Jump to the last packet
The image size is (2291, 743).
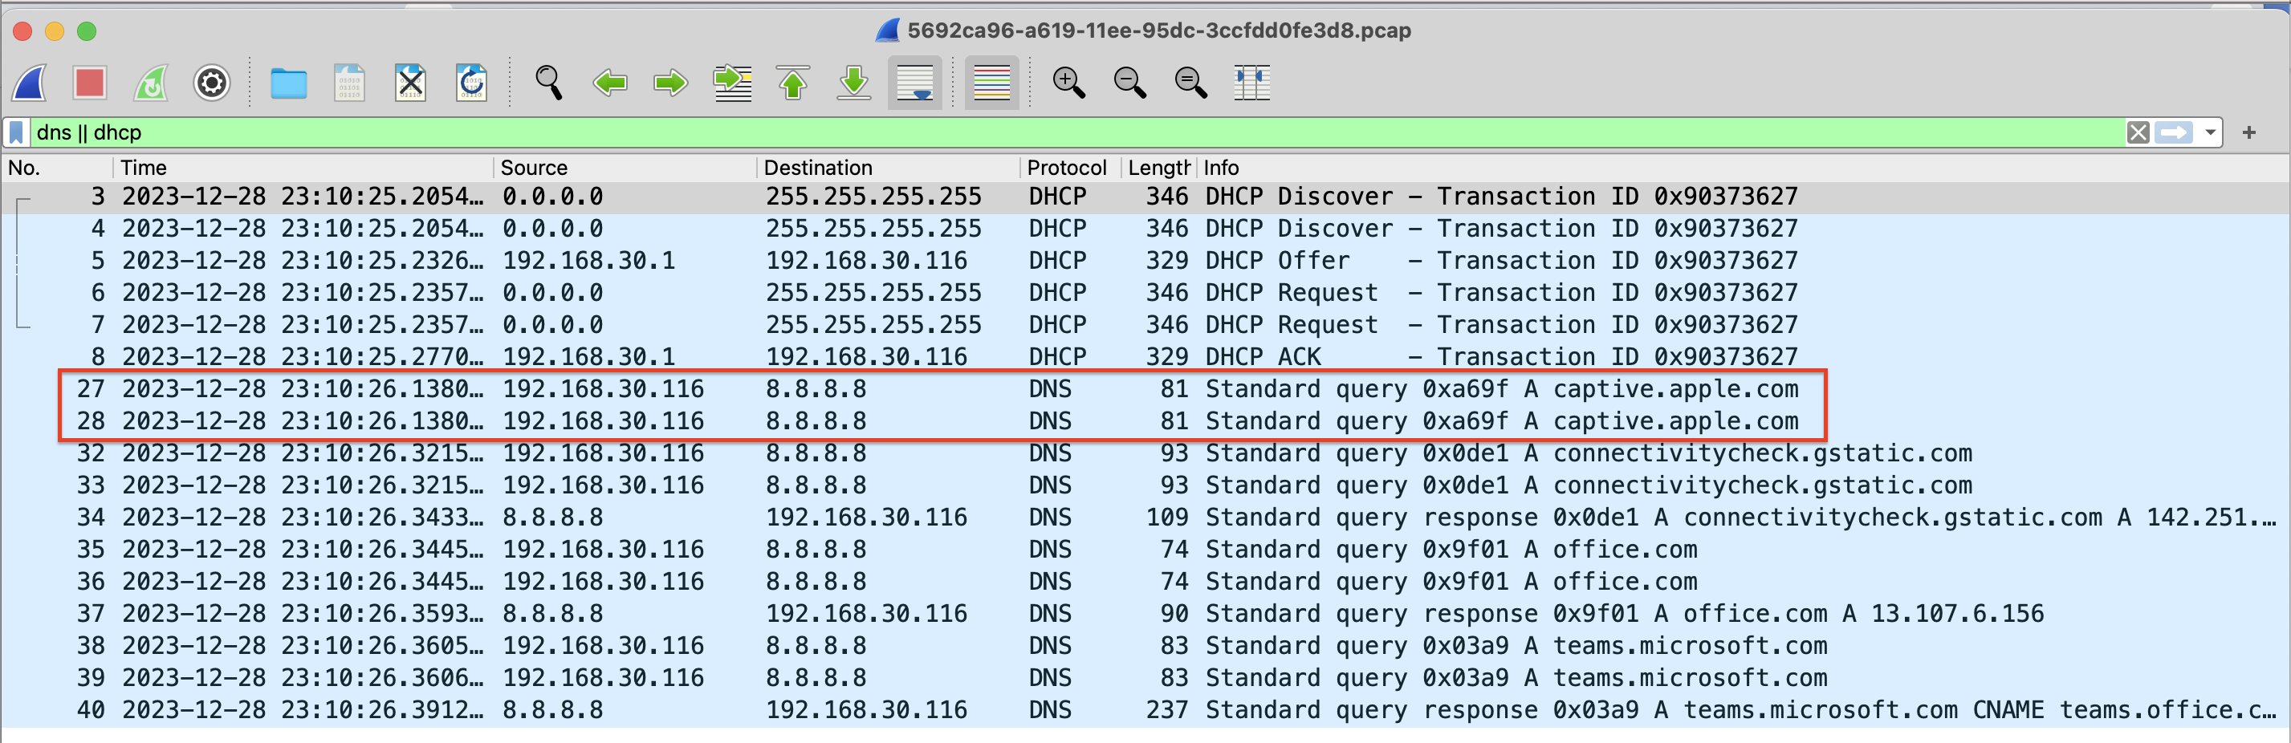(x=854, y=83)
